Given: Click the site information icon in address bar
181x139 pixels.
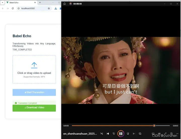Looking at the screenshot, I should pyautogui.click(x=19, y=9).
